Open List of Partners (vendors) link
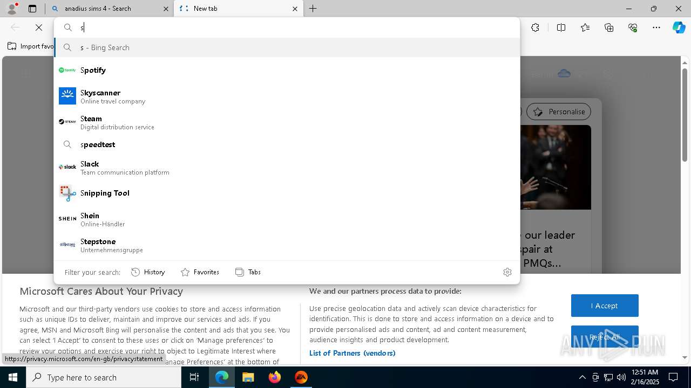The image size is (691, 388). pos(353,353)
